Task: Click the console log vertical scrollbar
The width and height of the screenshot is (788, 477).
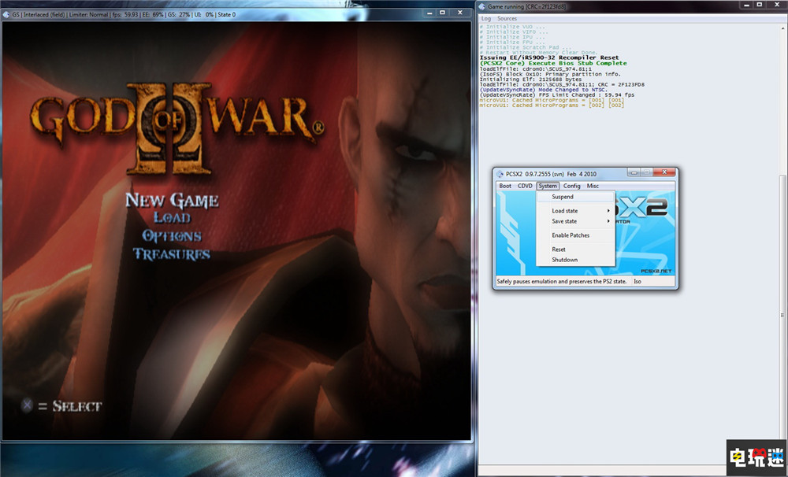Action: point(782,236)
